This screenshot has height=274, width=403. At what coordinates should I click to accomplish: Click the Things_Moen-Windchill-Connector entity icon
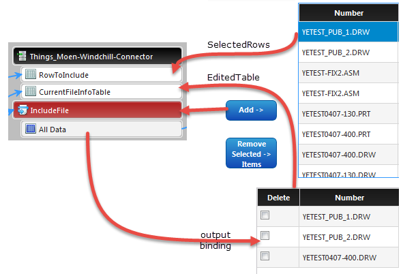22,56
